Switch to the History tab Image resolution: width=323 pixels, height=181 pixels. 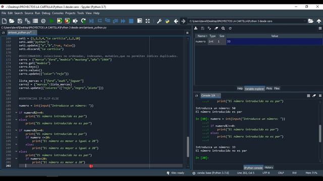[268, 167]
